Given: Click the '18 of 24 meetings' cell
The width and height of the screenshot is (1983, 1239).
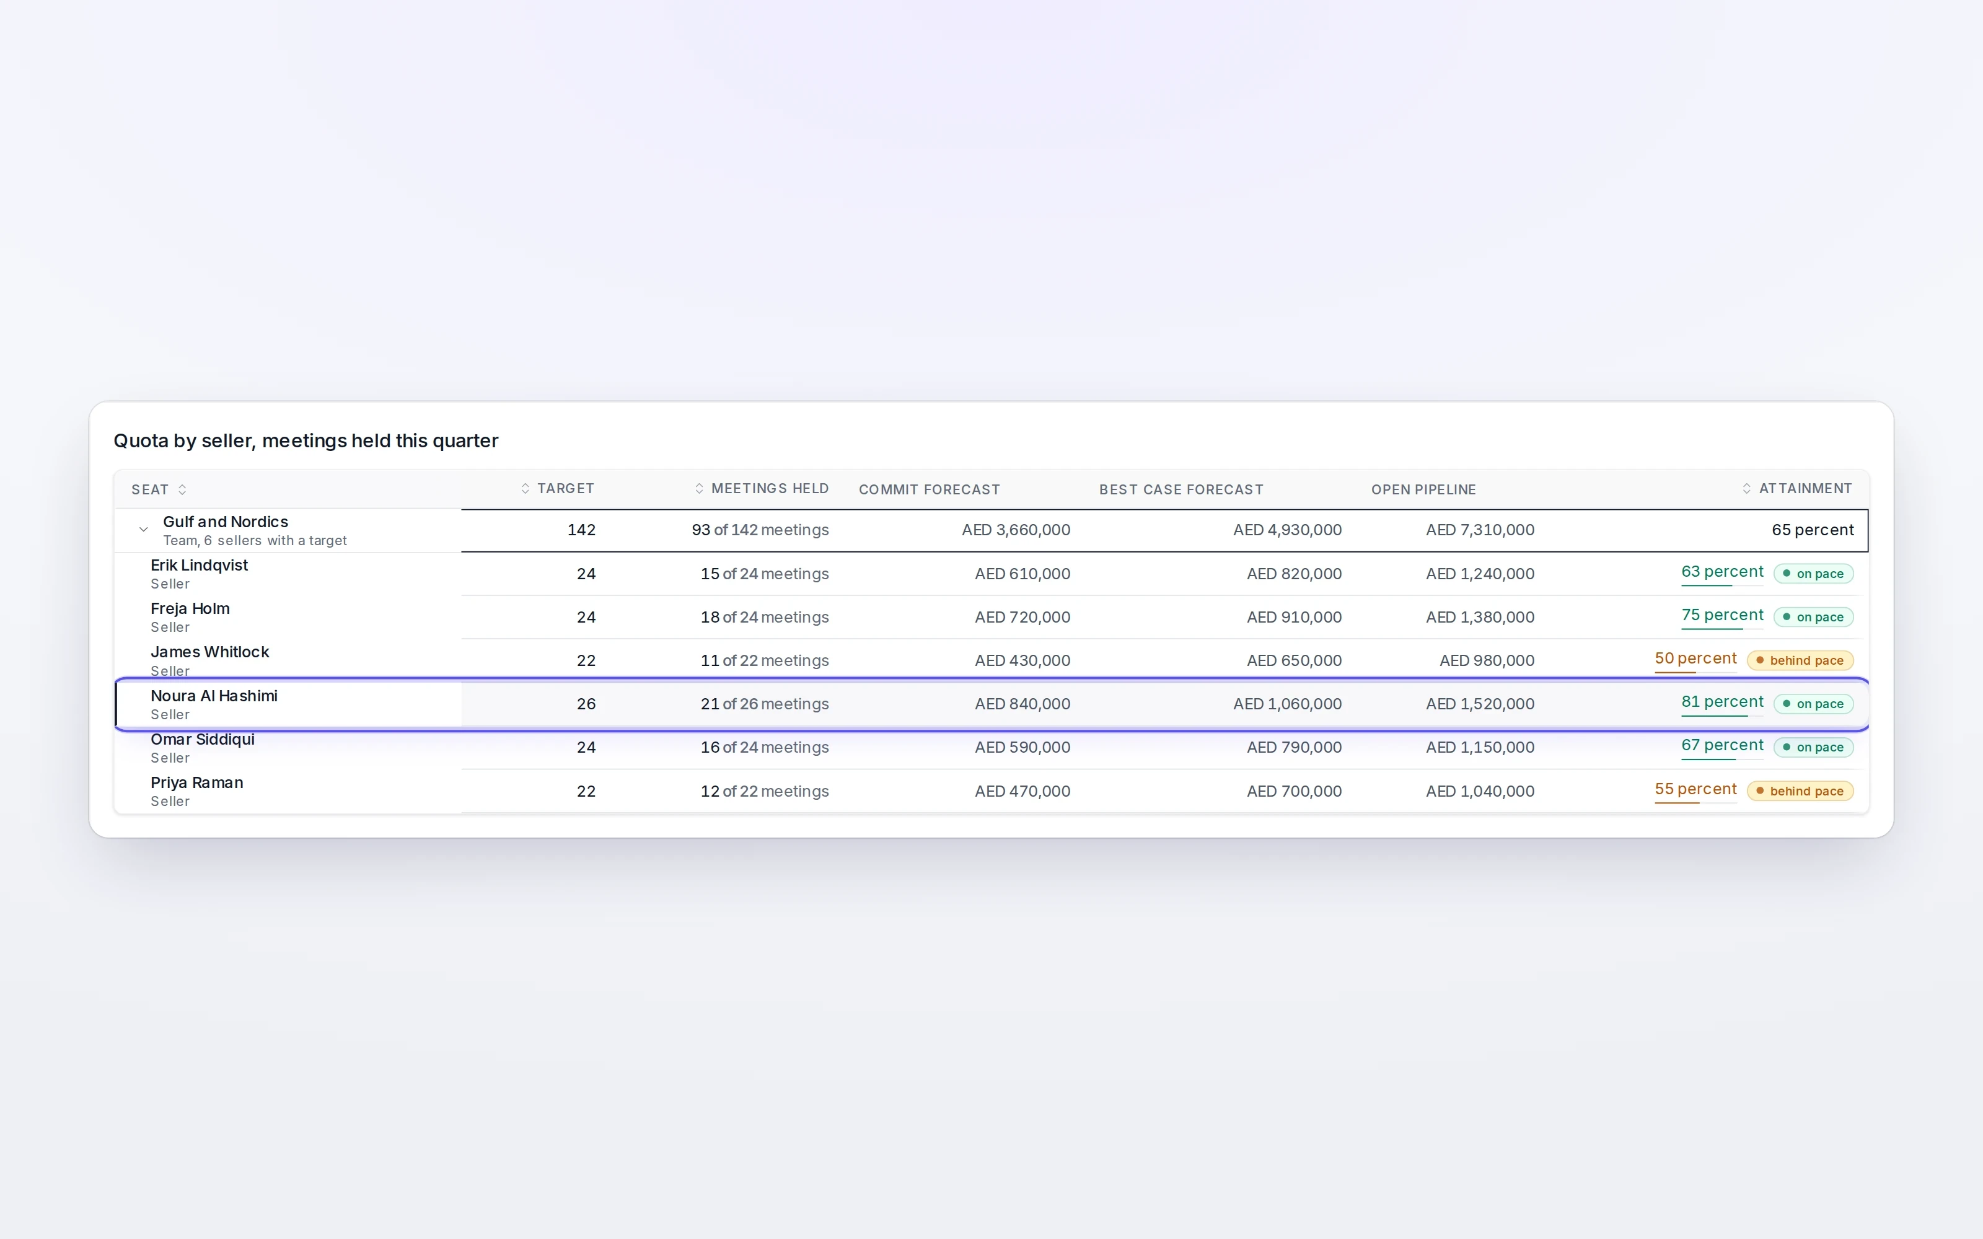Looking at the screenshot, I should (x=765, y=617).
